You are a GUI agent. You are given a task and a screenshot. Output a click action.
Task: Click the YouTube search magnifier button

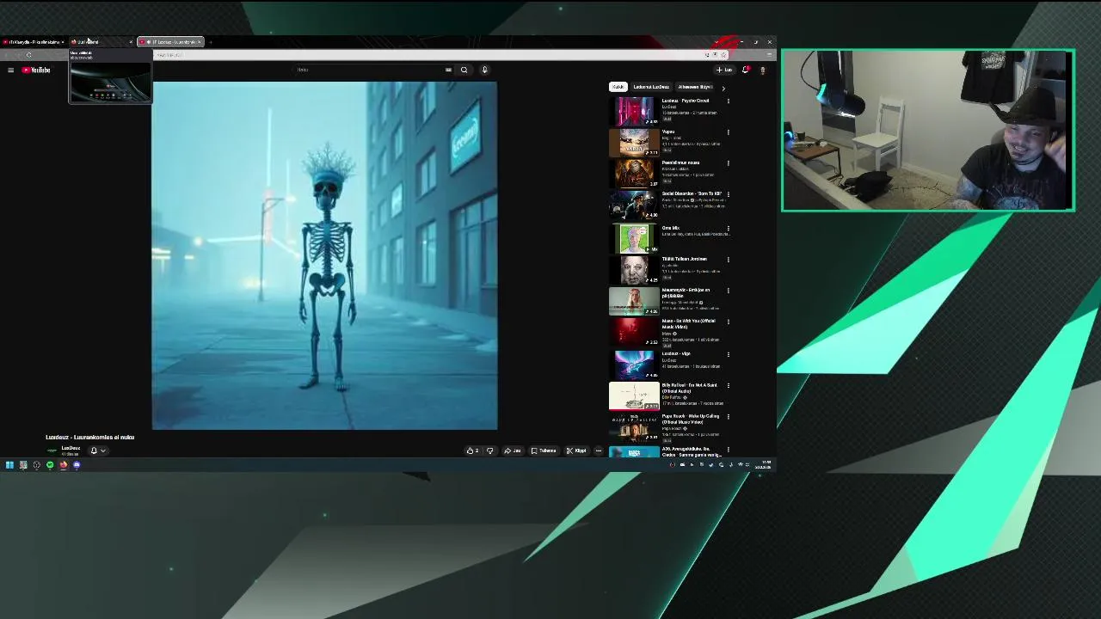coord(464,70)
